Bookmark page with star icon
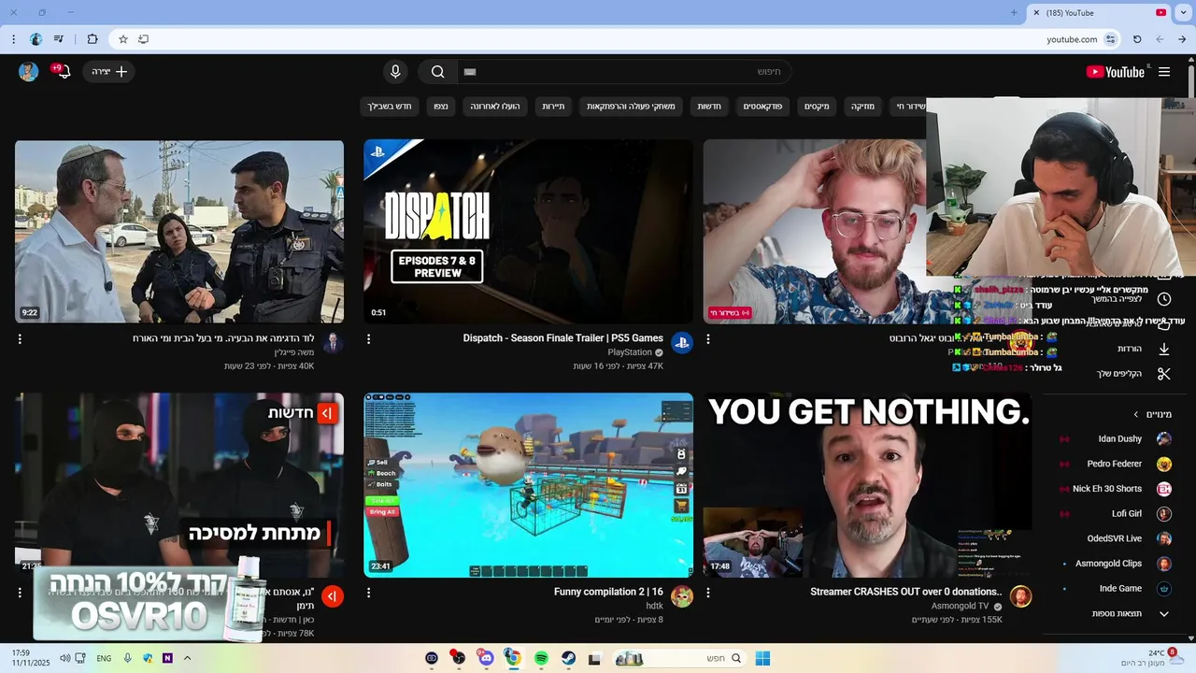This screenshot has height=673, width=1196. coord(122,39)
